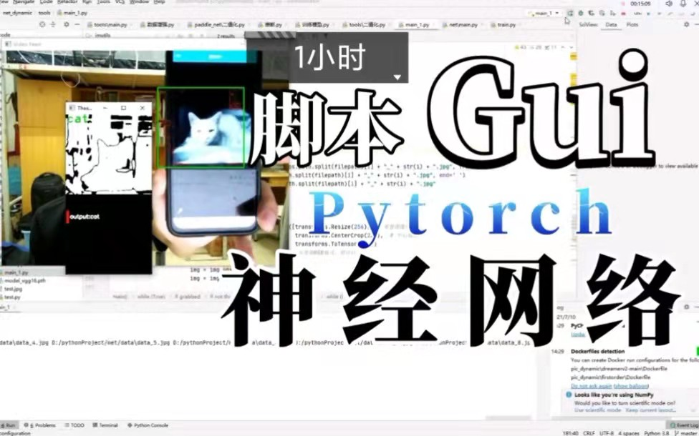Open the Refactor menu
Viewport: 699px width, 436px height.
coord(67,2)
